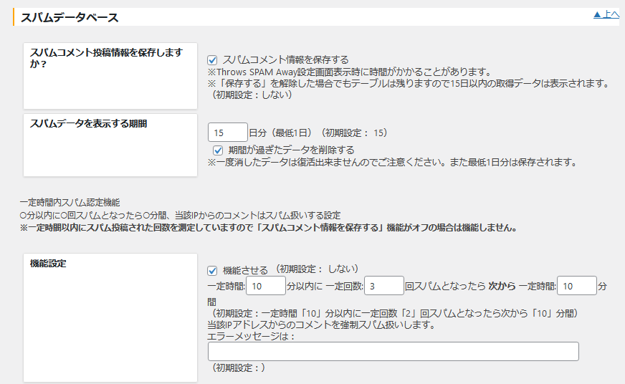This screenshot has width=625, height=384.
Task: Toggle the スパムコメント情報を保存する checkbox
Action: pos(212,60)
